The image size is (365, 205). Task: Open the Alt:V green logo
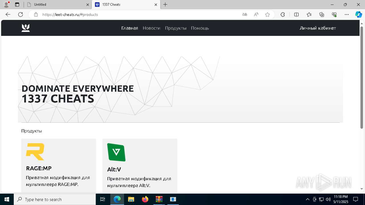116,152
